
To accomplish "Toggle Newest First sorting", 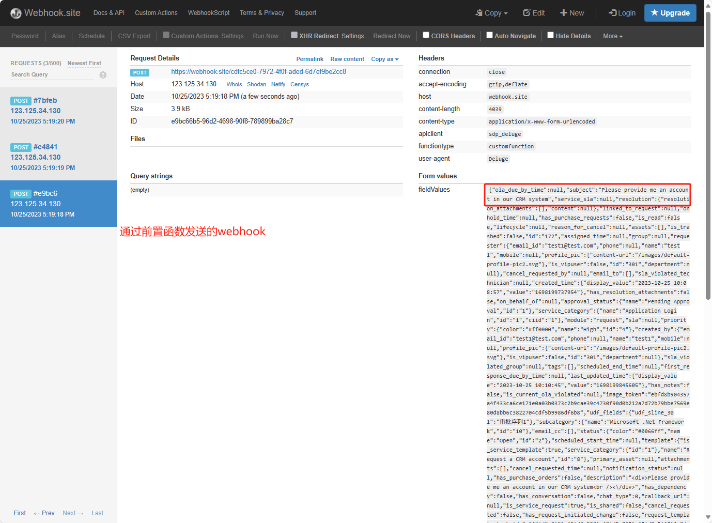I will (84, 63).
